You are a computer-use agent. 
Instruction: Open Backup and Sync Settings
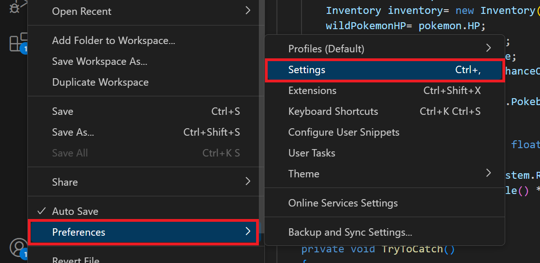(384, 232)
